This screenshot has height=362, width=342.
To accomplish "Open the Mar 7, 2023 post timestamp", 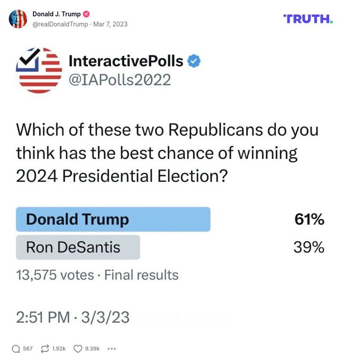I will [x=111, y=24].
